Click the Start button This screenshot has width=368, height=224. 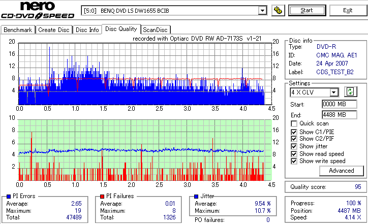(307, 11)
